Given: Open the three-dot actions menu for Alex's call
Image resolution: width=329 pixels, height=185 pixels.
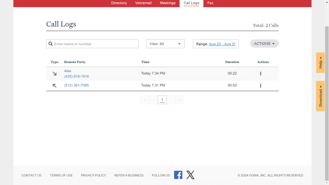Looking at the screenshot, I should 260,74.
